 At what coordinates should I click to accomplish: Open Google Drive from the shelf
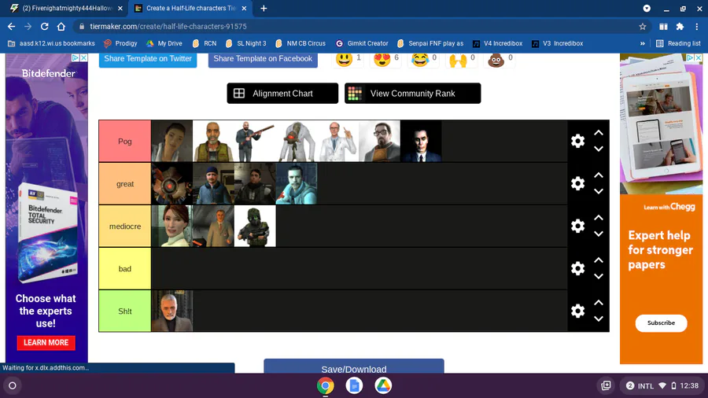click(x=383, y=386)
